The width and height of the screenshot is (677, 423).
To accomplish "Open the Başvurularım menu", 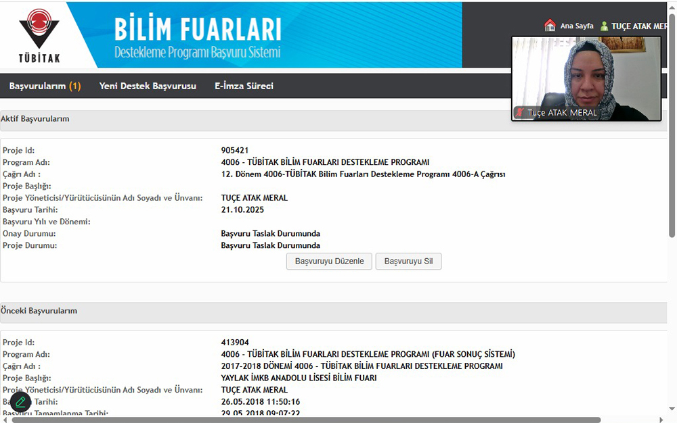I will (45, 86).
